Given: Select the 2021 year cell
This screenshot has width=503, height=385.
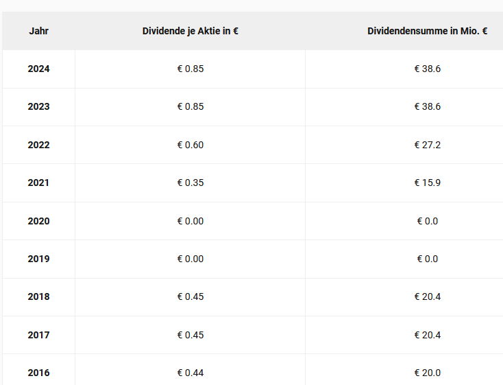Looking at the screenshot, I should tap(38, 183).
